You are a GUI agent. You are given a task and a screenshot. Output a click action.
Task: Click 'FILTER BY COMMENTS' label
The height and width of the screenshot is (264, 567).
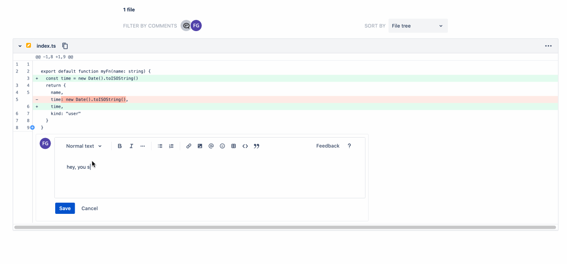[150, 26]
